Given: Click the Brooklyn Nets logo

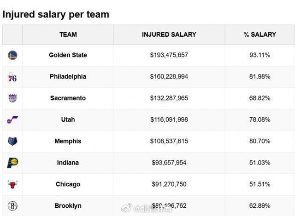Looking at the screenshot, I should click(x=12, y=205).
